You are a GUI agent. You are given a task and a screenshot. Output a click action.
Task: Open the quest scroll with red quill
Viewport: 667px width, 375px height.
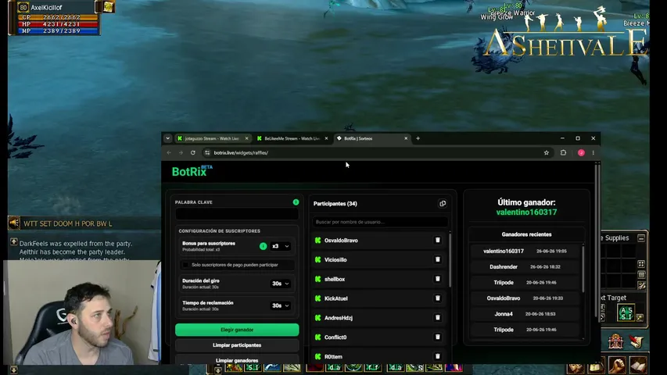pos(637,341)
